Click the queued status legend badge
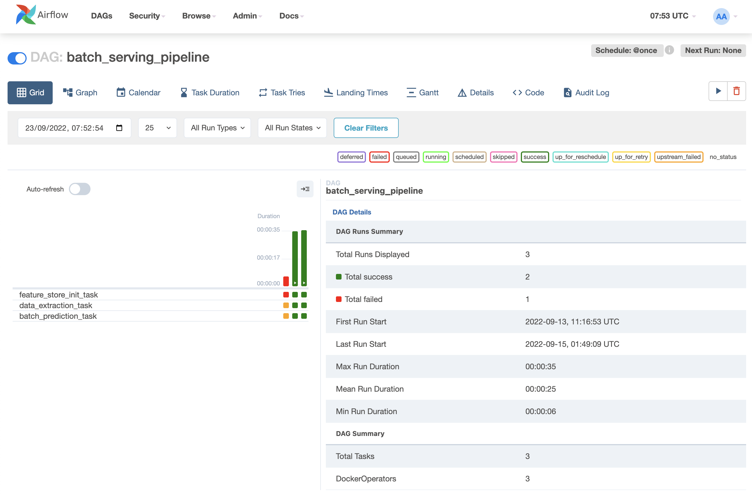 406,157
